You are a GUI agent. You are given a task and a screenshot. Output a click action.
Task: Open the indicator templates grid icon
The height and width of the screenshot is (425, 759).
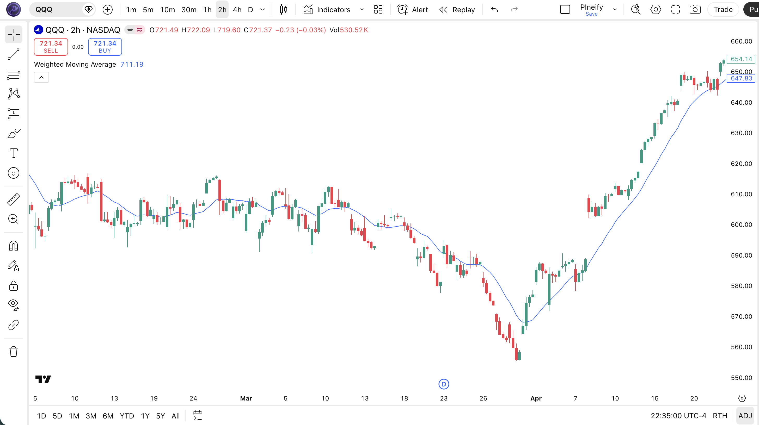(378, 10)
